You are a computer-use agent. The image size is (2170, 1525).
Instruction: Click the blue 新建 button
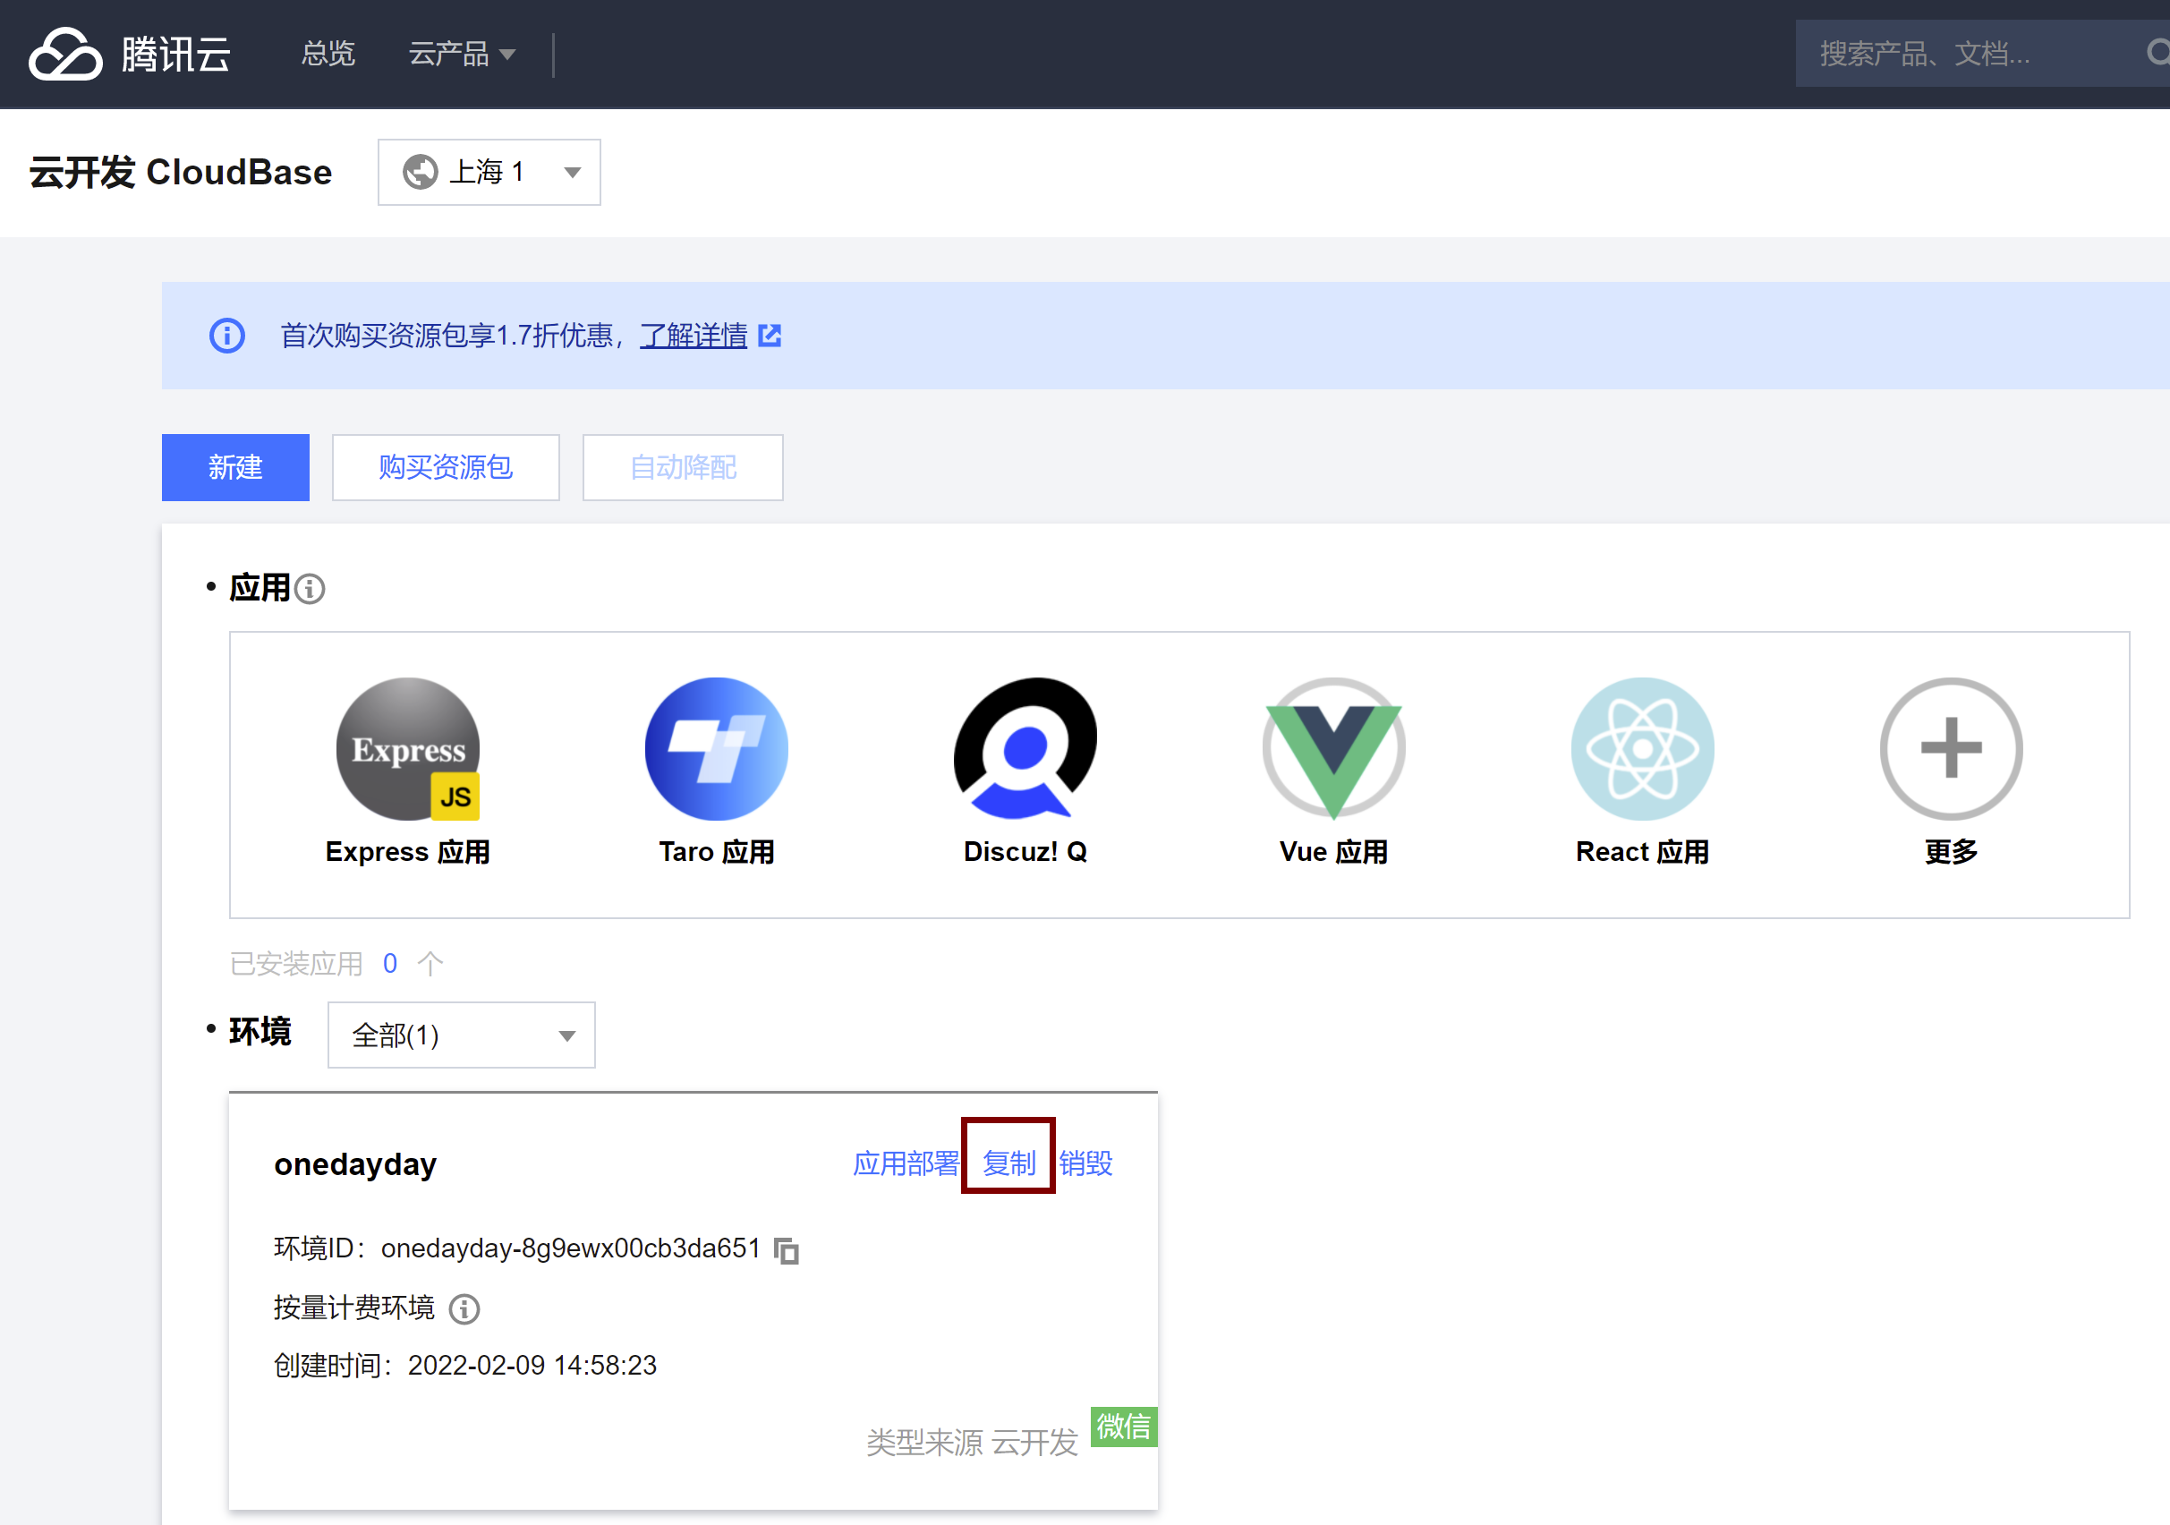click(x=235, y=467)
